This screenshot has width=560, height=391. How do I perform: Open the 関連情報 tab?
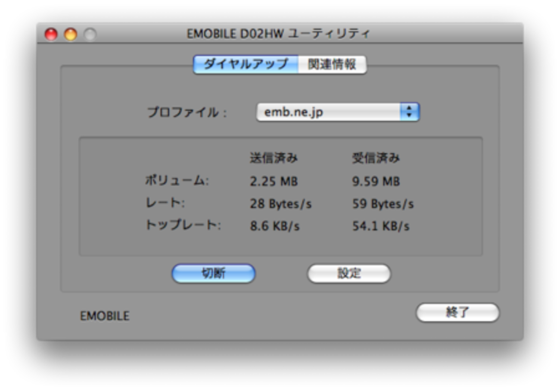332,65
